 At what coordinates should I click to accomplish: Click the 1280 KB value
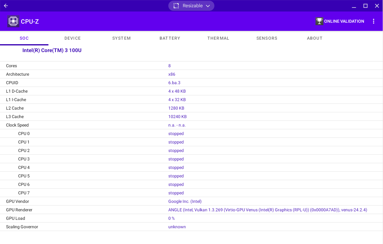tap(176, 108)
